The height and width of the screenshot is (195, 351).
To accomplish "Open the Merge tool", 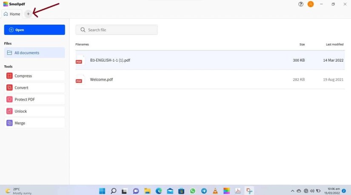I will (x=34, y=123).
